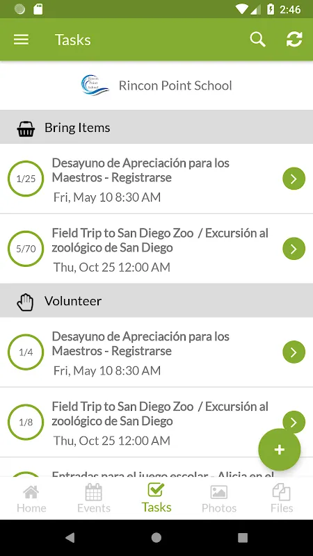The height and width of the screenshot is (556, 313).
Task: Tap the refresh sync icon
Action: tap(294, 40)
